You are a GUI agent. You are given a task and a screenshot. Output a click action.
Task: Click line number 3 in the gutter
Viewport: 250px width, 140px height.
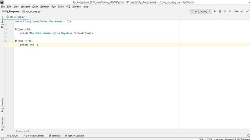click(x=6, y=29)
